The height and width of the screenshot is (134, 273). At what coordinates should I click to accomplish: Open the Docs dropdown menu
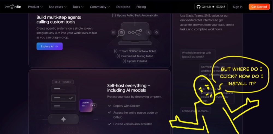[x=78, y=7]
